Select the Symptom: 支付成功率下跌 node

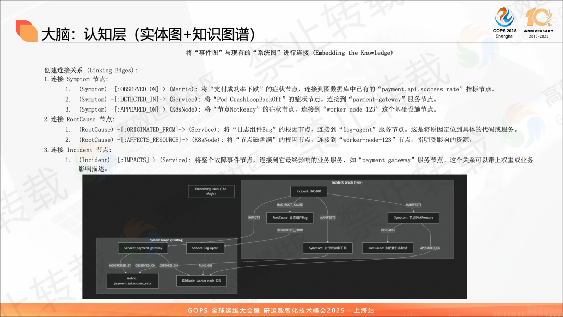328,248
